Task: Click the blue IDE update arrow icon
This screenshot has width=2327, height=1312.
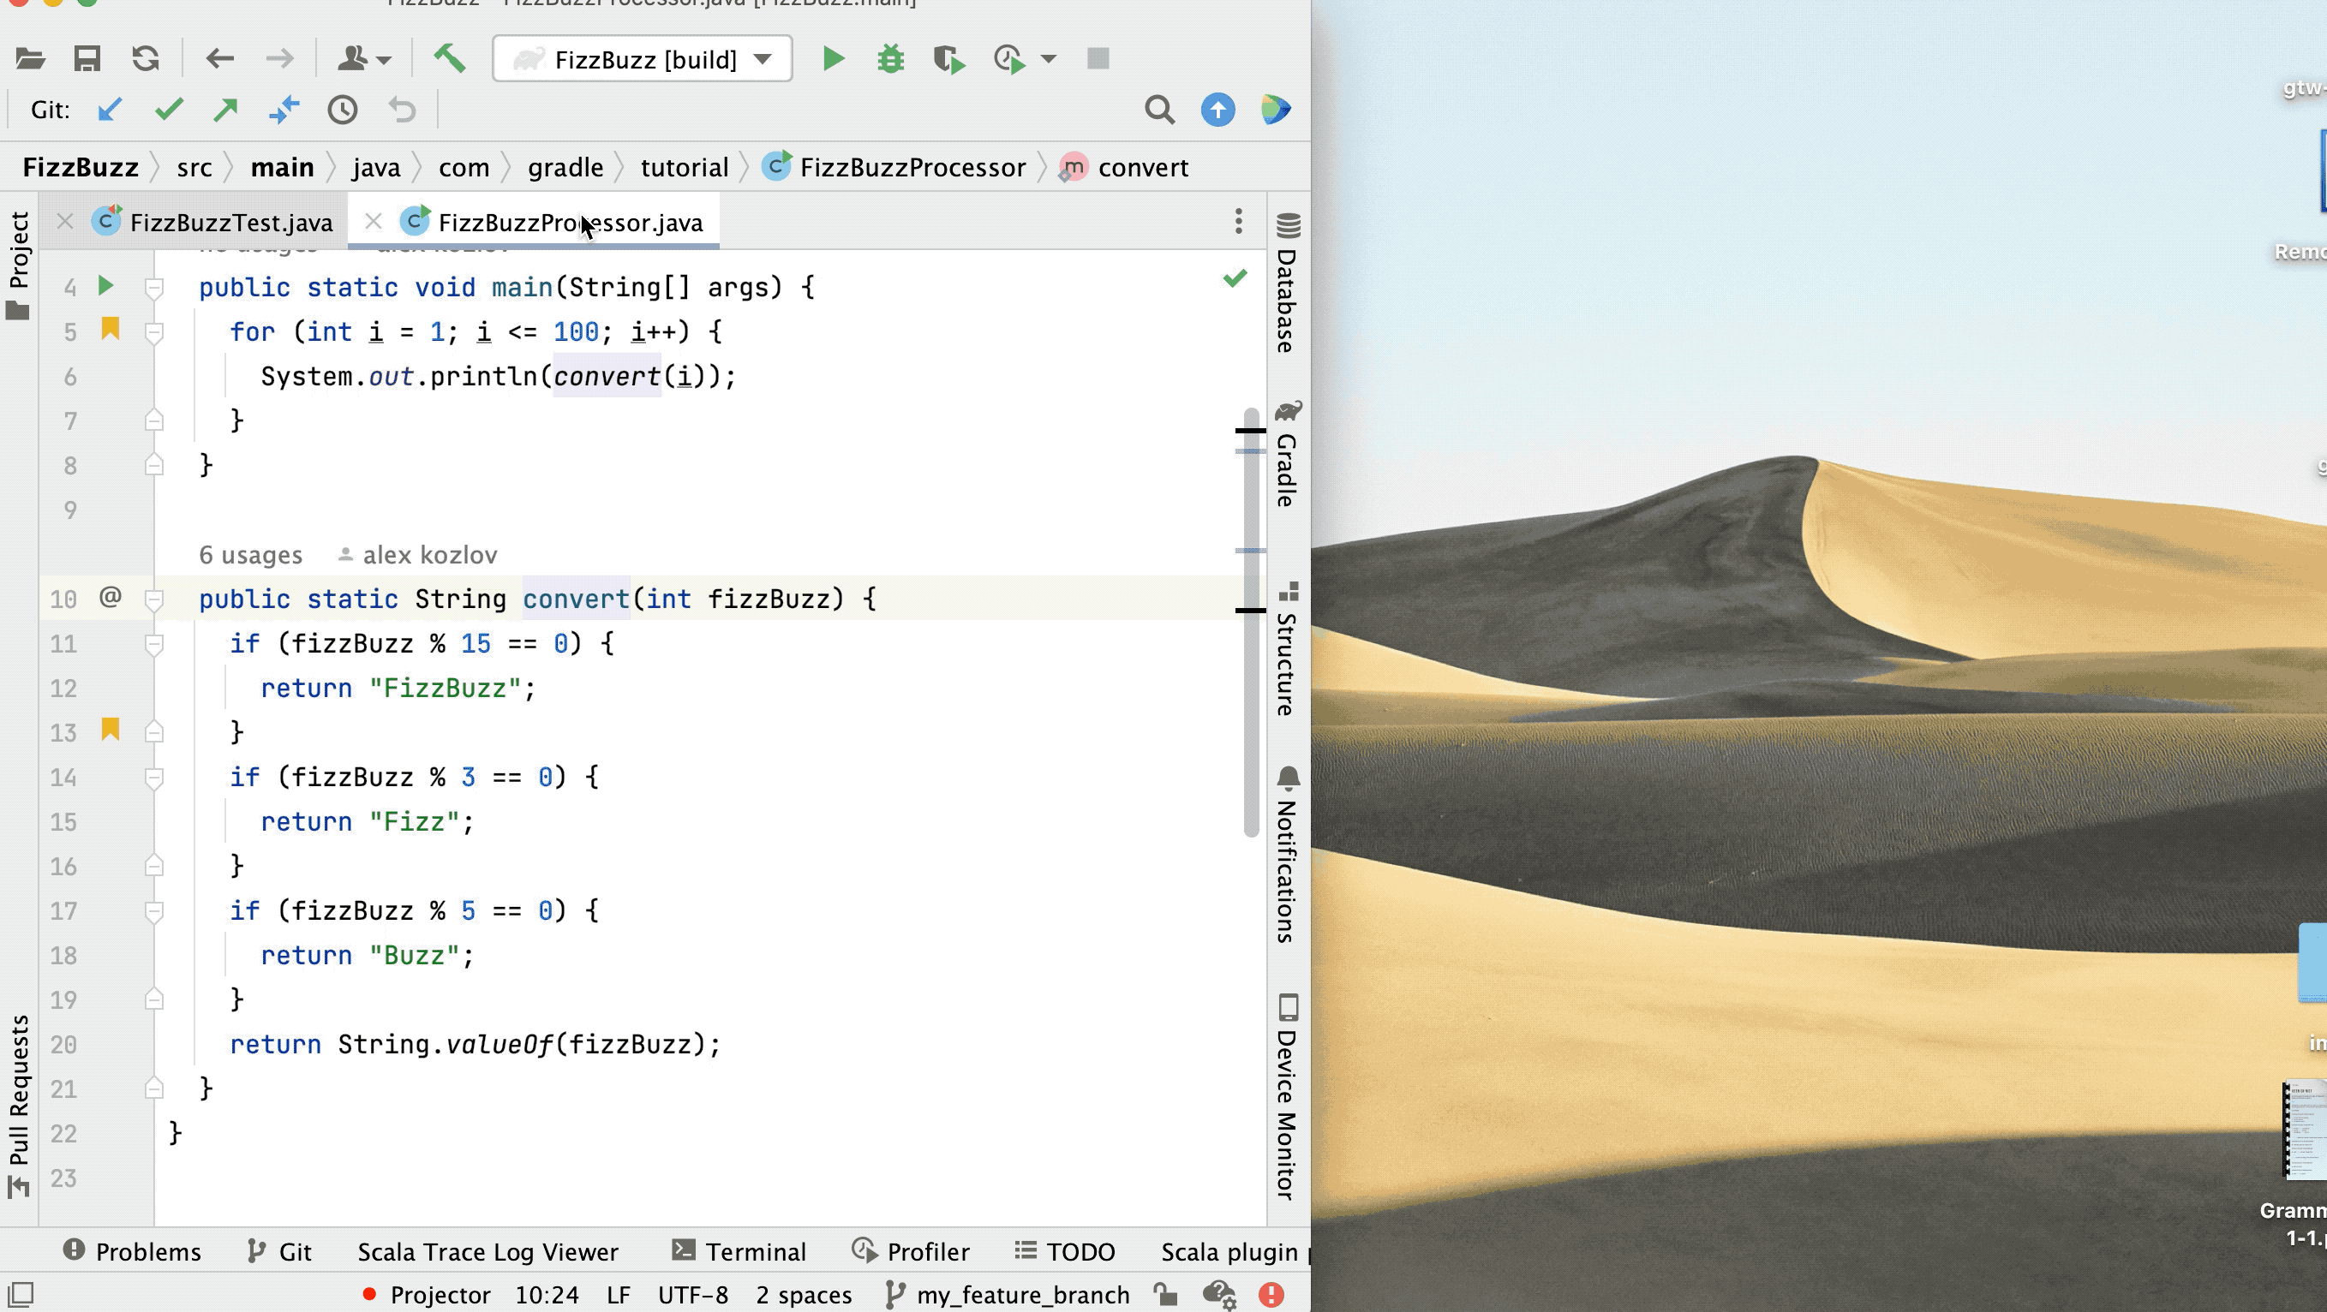Action: [x=1217, y=110]
